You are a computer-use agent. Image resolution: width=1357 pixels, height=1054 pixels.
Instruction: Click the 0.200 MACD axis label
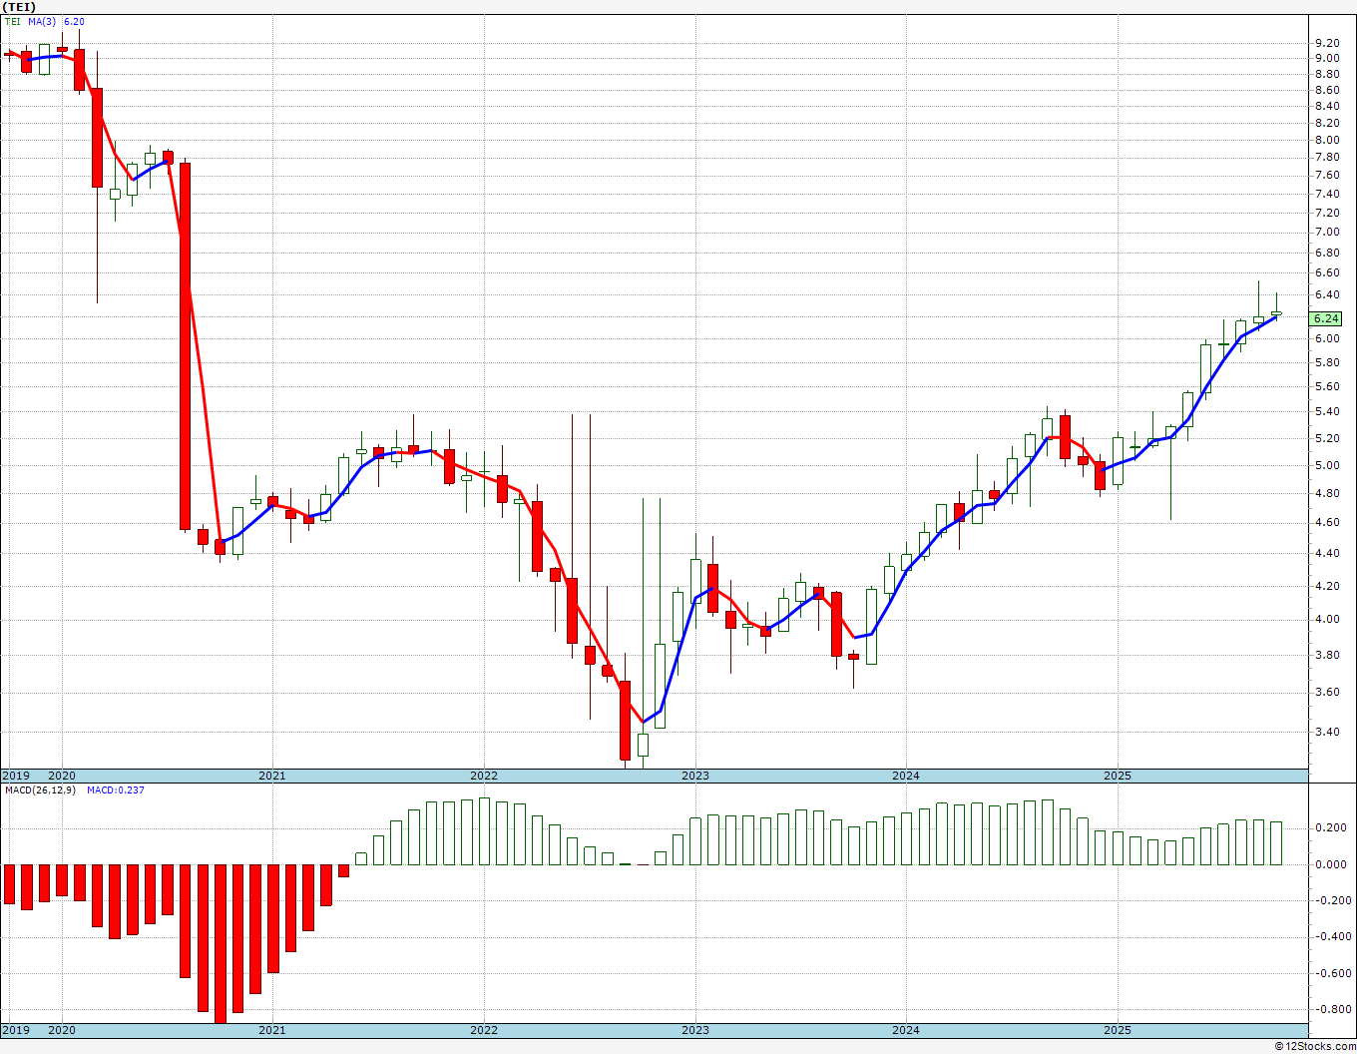coord(1331,827)
